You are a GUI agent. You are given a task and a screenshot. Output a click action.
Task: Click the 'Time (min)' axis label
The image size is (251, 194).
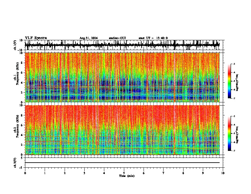click(x=127, y=176)
